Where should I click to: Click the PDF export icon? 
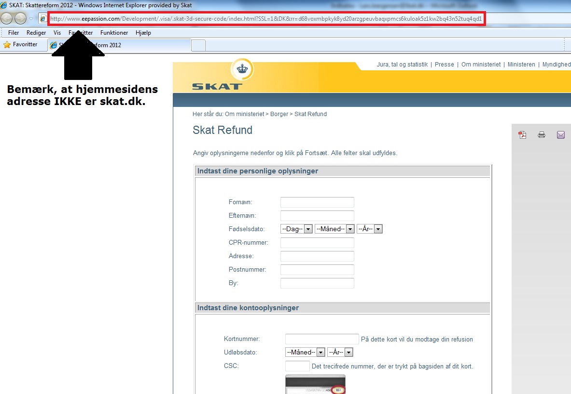coord(522,135)
